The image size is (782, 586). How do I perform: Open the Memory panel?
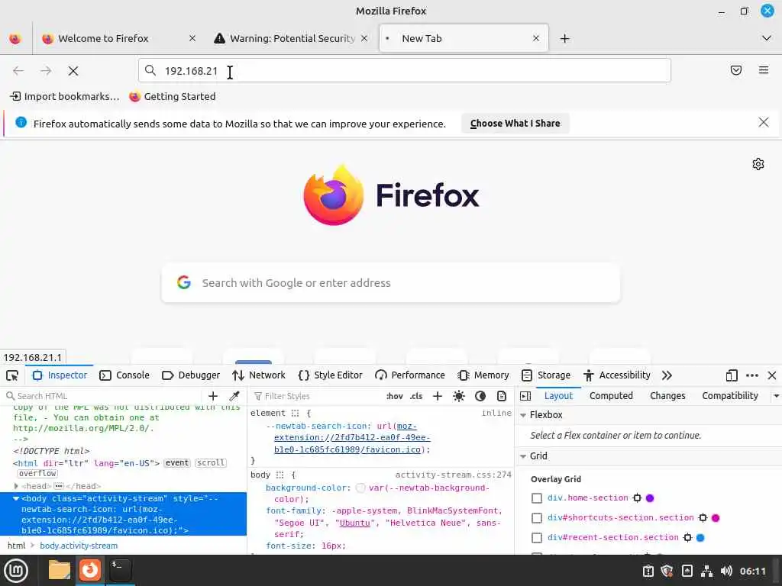483,375
